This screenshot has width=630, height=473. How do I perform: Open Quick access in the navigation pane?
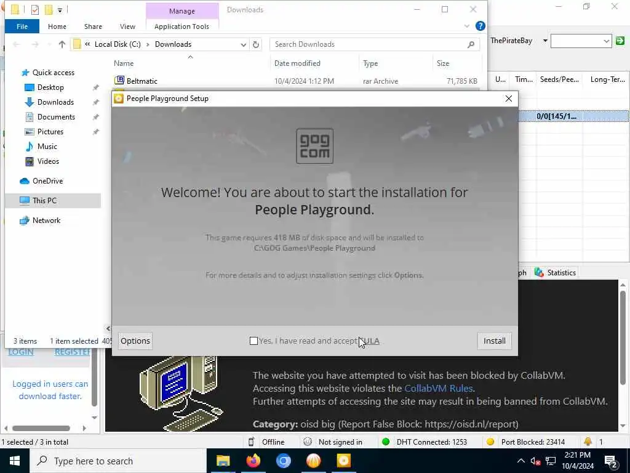(x=53, y=73)
